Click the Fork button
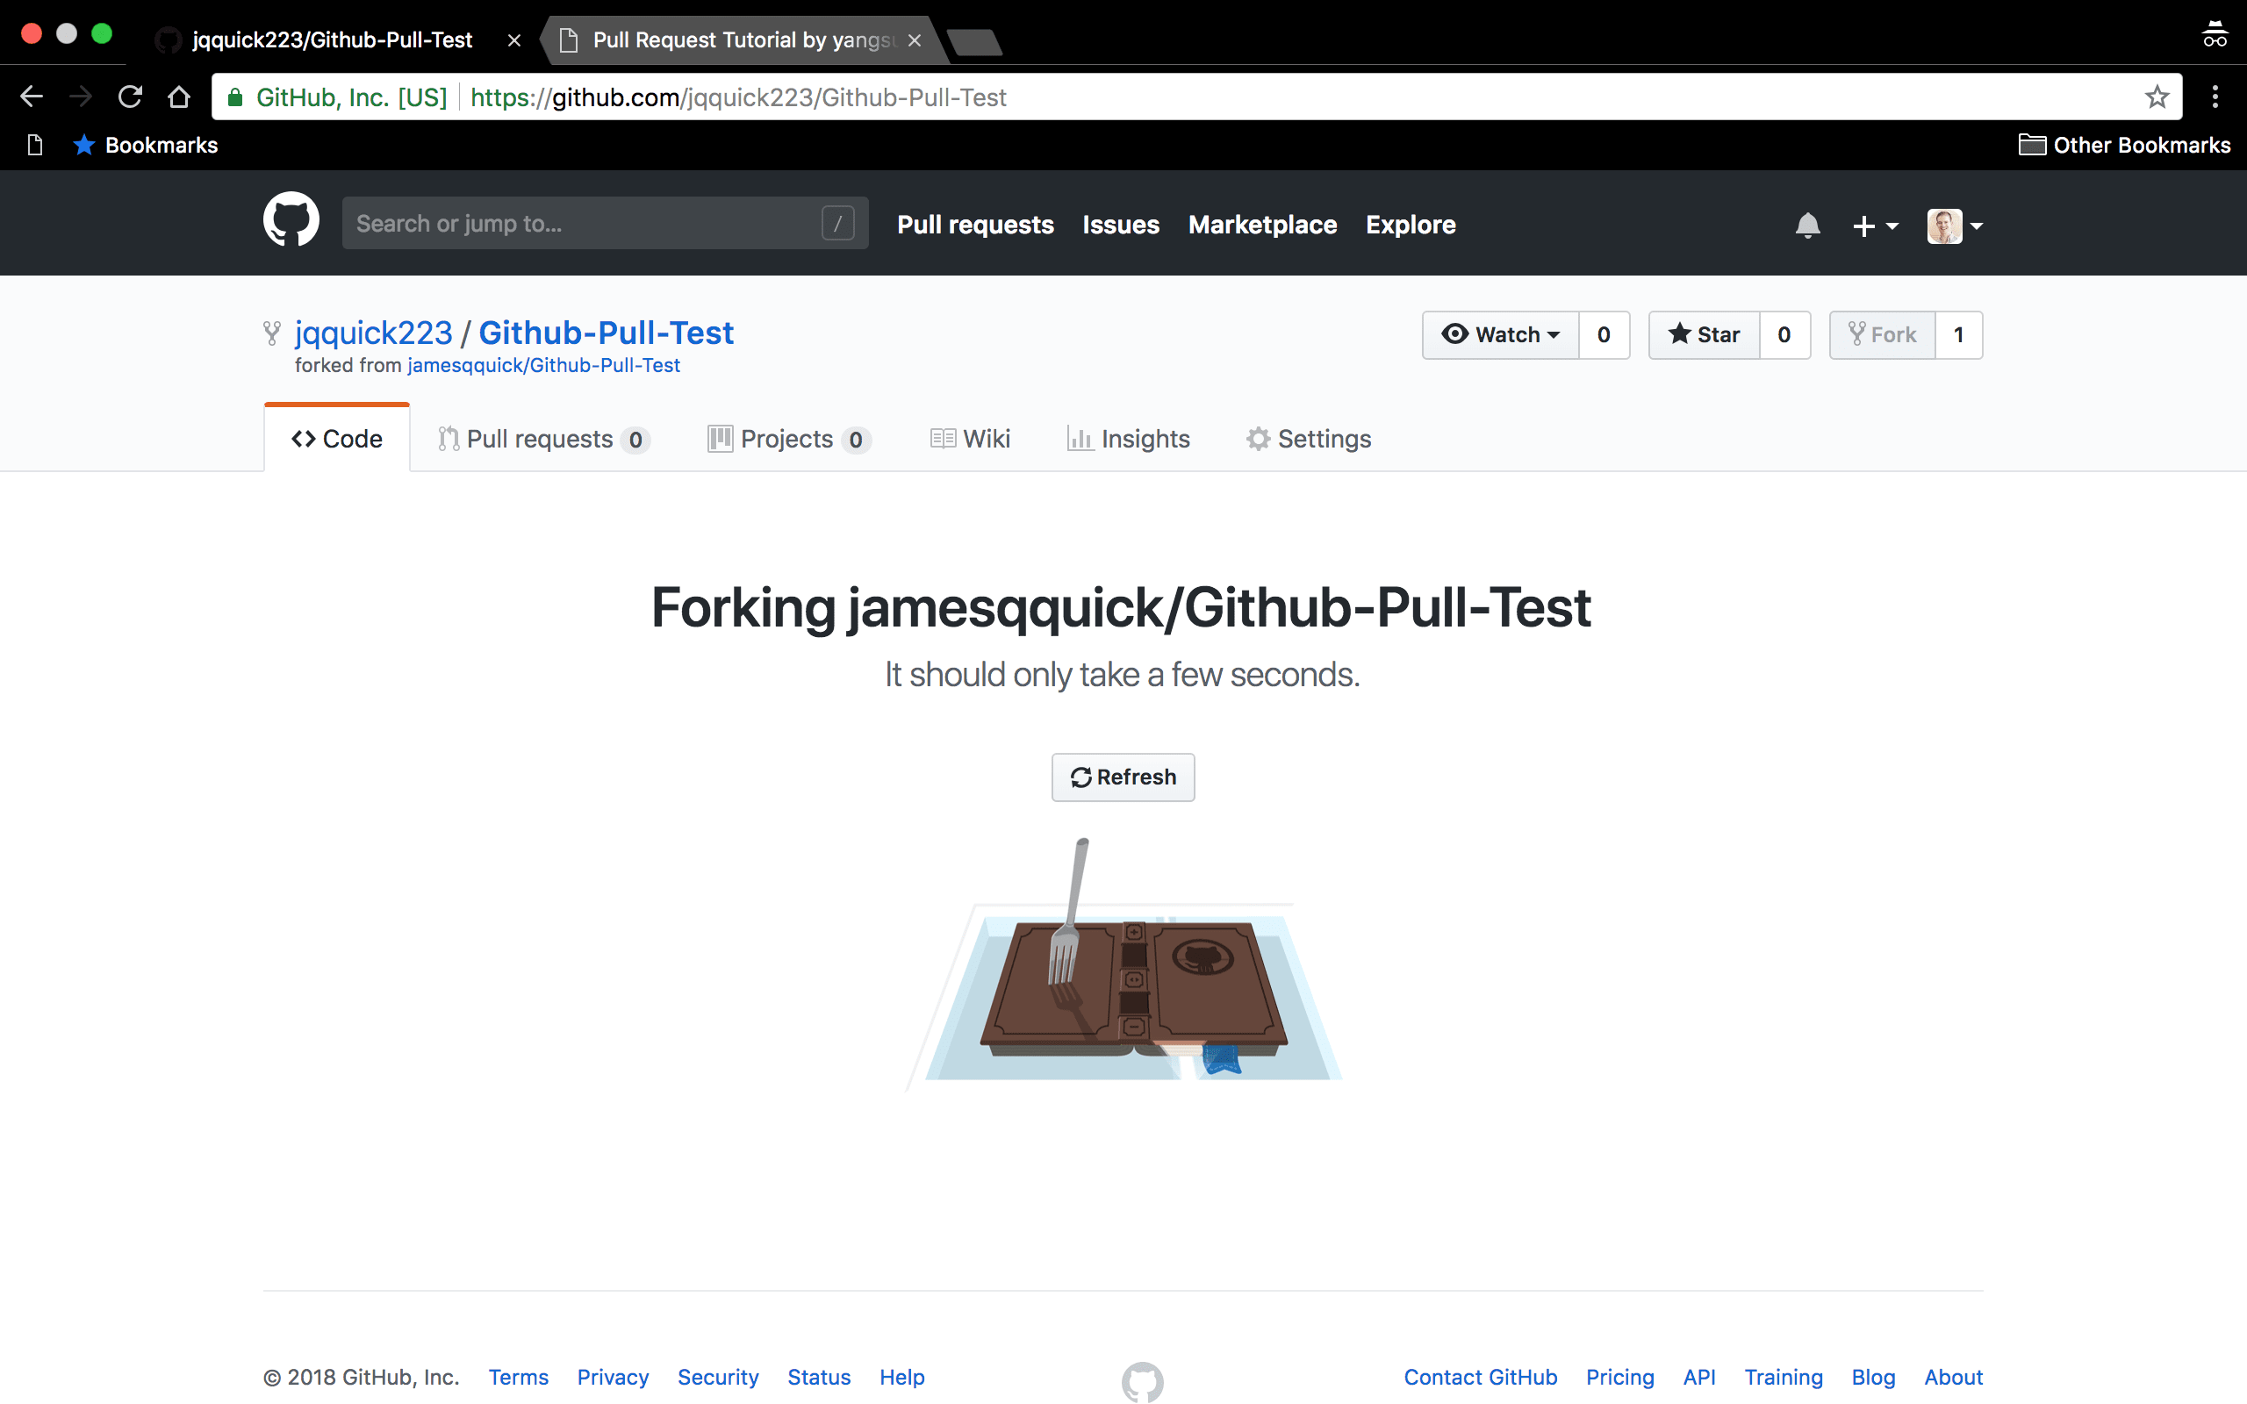The image size is (2247, 1404). (1882, 334)
